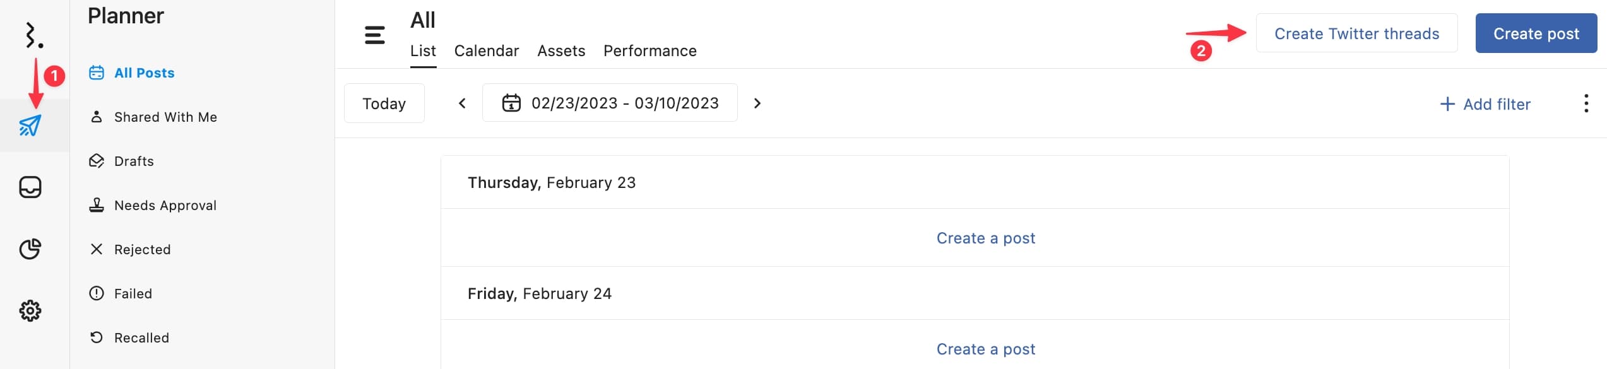
Task: Collapse the sidebar with hamburger icon
Action: [x=374, y=35]
